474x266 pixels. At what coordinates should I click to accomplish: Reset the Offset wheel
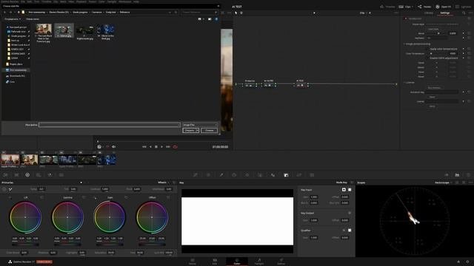pos(168,197)
